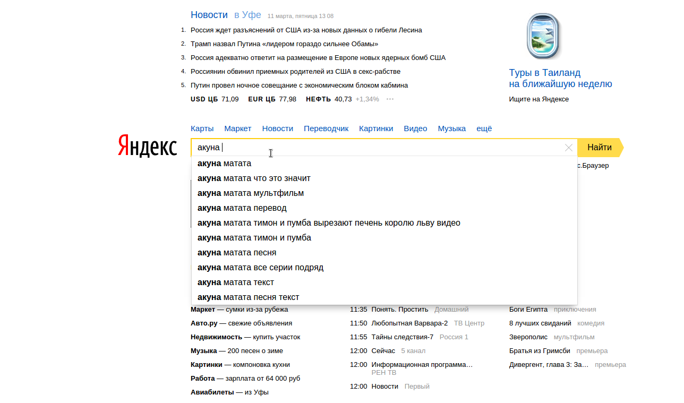The height and width of the screenshot is (403, 684).
Task: Open news about приемных родителей из США
Action: [x=296, y=72]
